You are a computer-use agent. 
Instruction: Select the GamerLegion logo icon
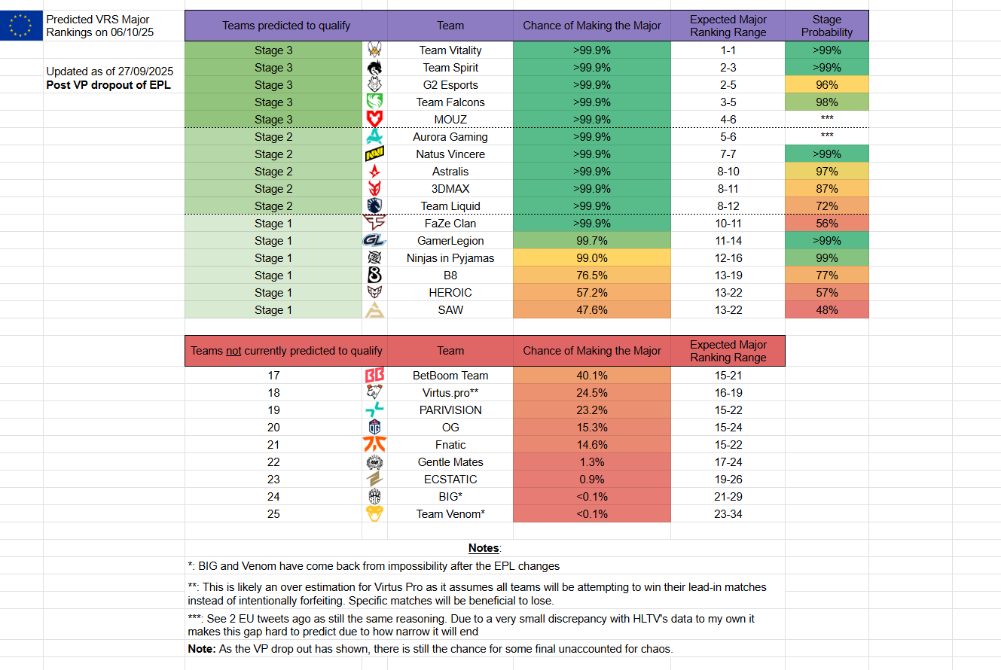374,241
